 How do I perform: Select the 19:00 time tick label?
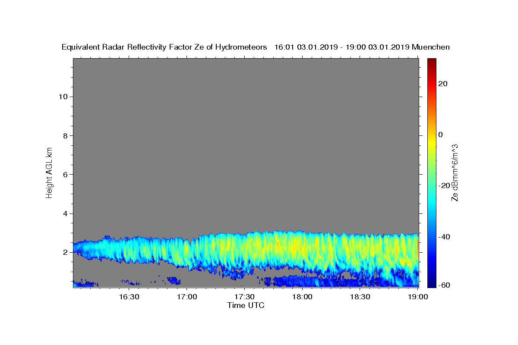tap(417, 297)
